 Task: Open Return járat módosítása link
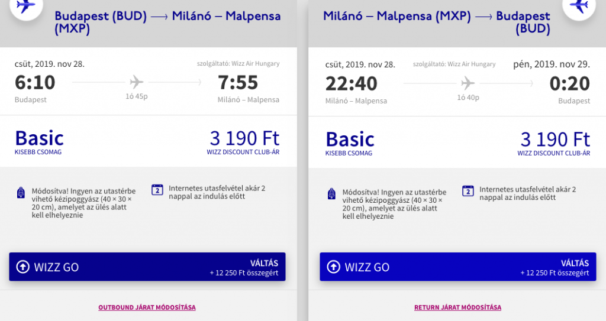pyautogui.click(x=457, y=307)
